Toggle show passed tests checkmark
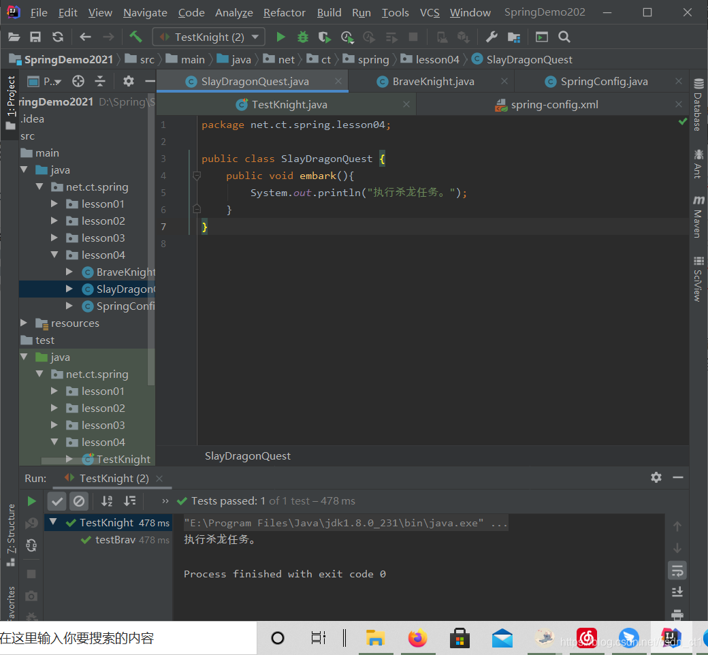 tap(57, 501)
